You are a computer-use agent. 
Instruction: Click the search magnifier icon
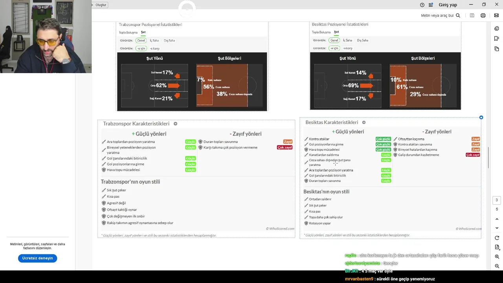click(458, 15)
